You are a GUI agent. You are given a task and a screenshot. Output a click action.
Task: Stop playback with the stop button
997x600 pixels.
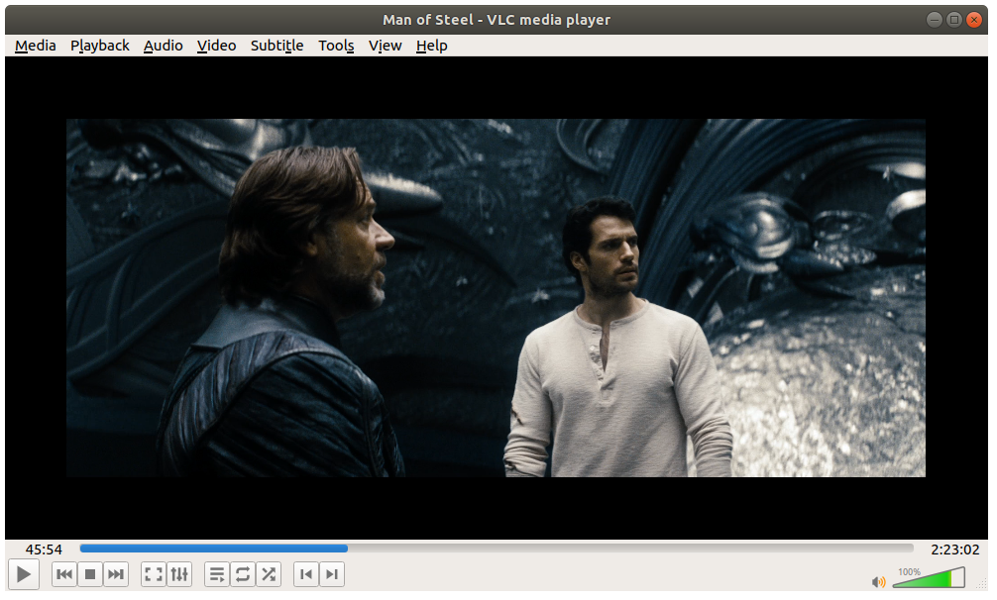point(90,575)
